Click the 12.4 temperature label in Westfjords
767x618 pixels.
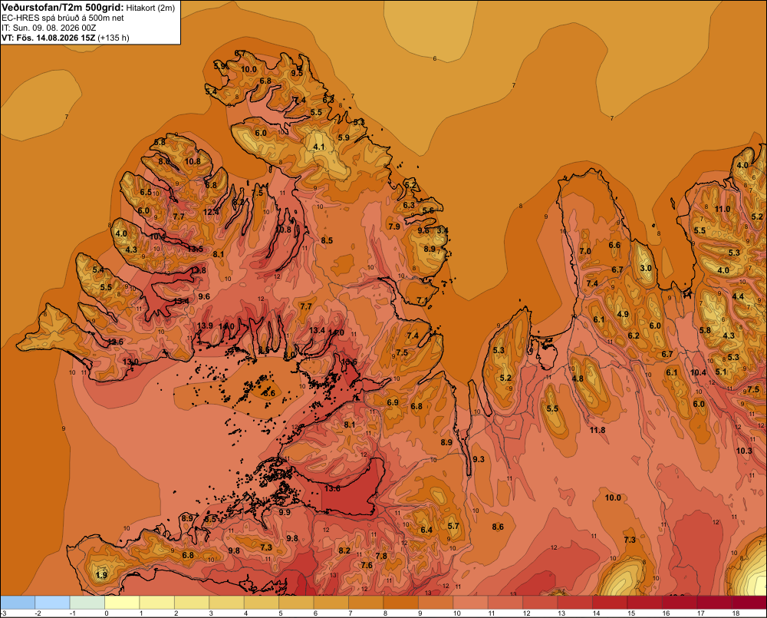coord(211,212)
